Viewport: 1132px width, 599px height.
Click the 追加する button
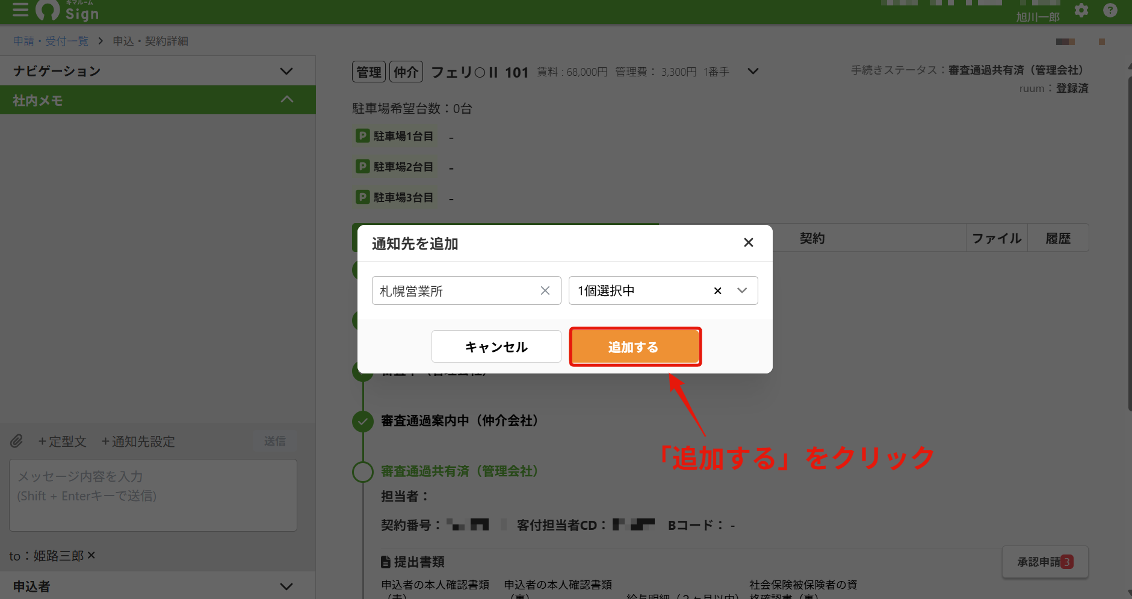(x=636, y=346)
